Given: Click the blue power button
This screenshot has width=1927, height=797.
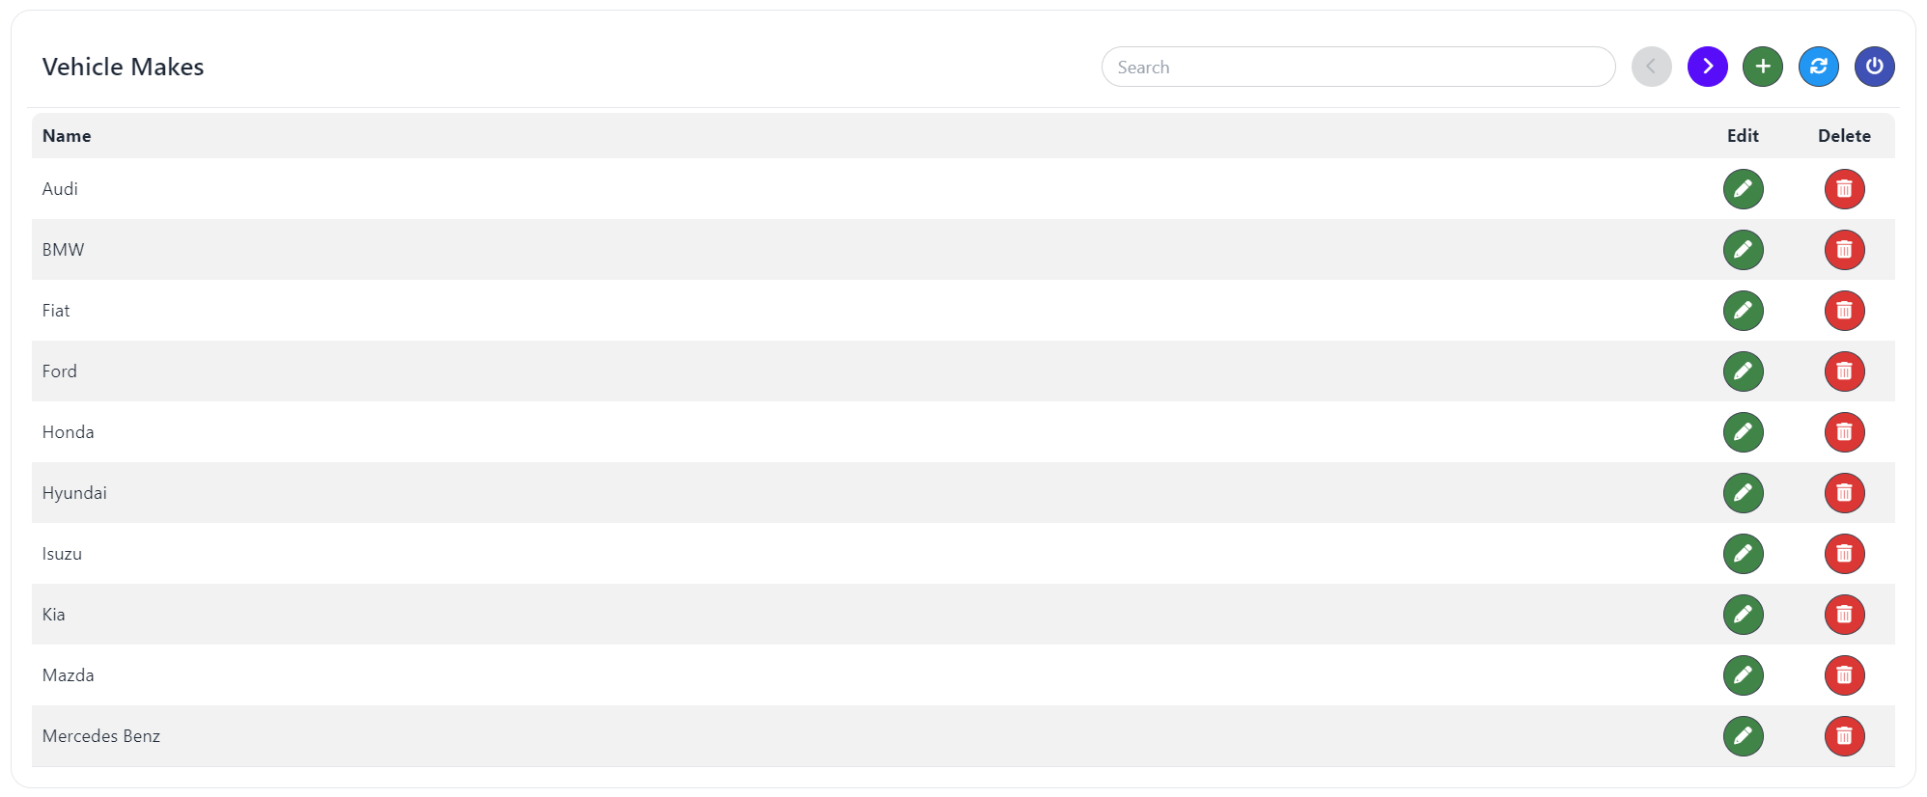Looking at the screenshot, I should click(x=1874, y=67).
